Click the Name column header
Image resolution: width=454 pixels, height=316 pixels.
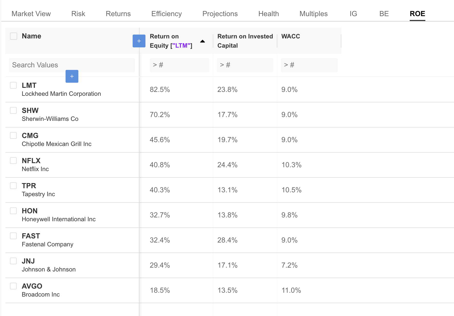[31, 36]
